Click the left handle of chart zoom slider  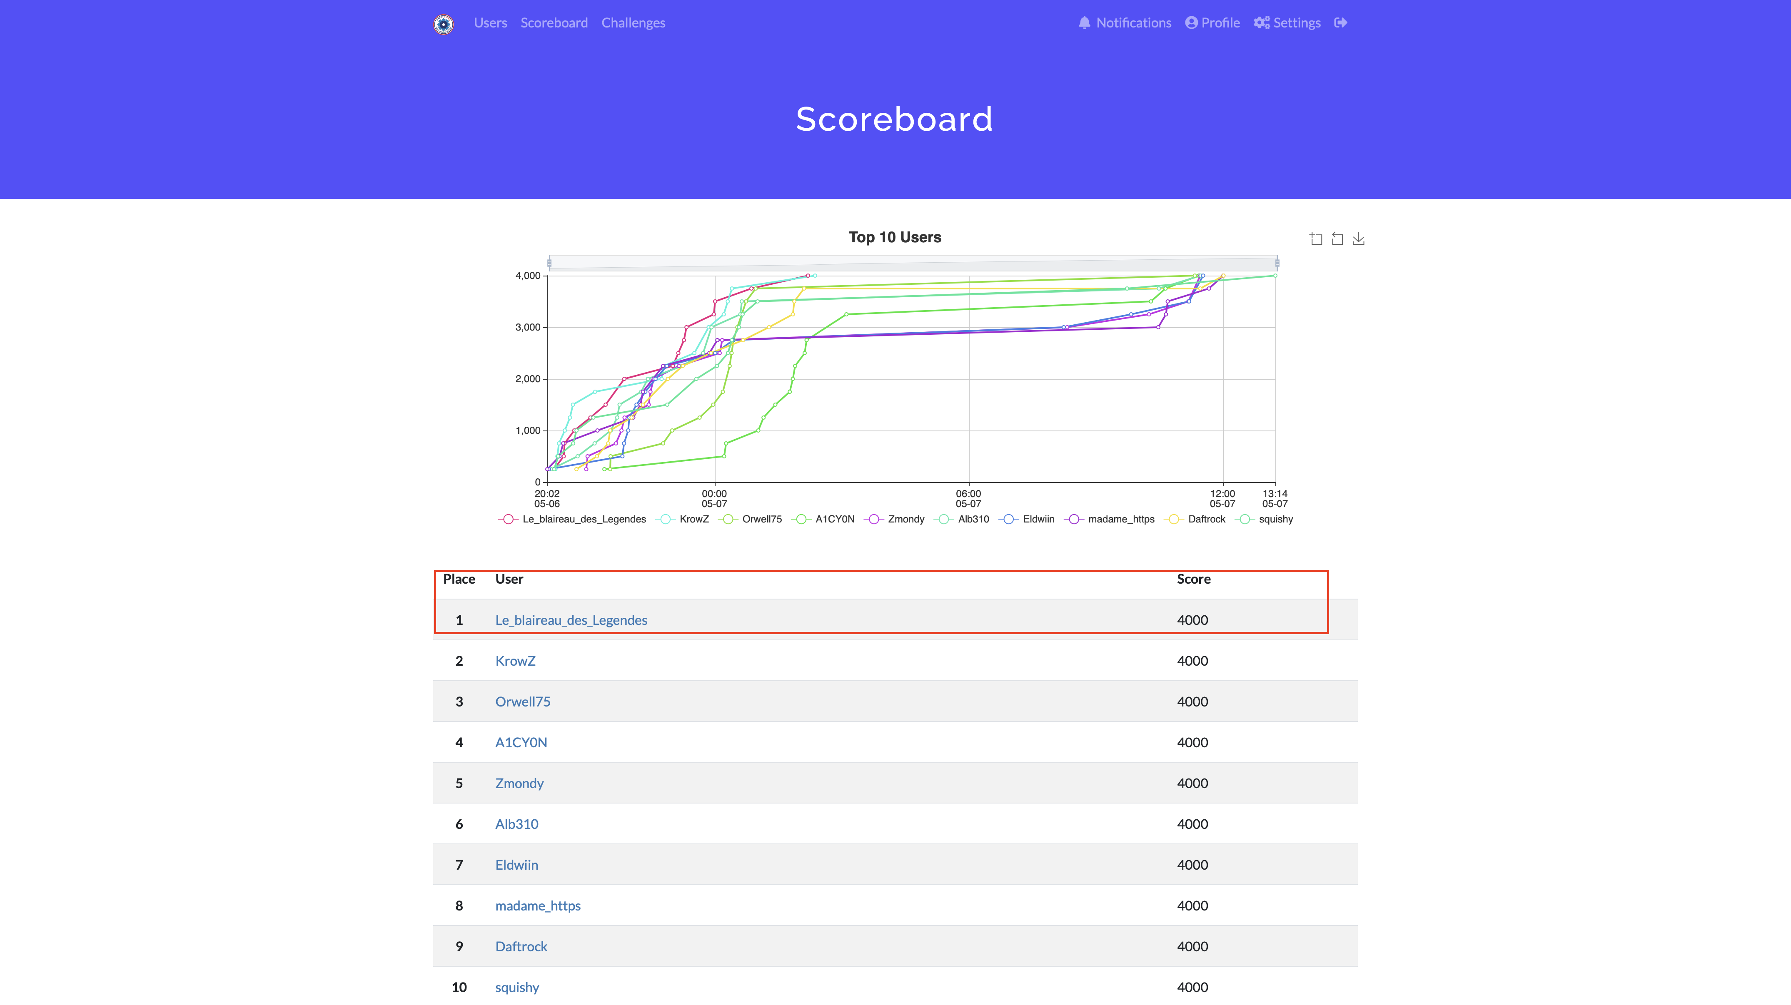click(549, 263)
